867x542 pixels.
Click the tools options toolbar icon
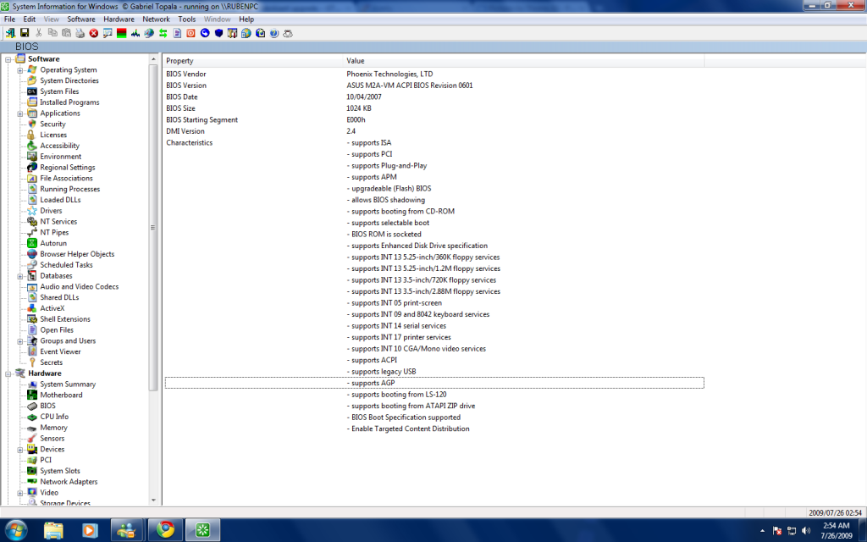point(232,33)
